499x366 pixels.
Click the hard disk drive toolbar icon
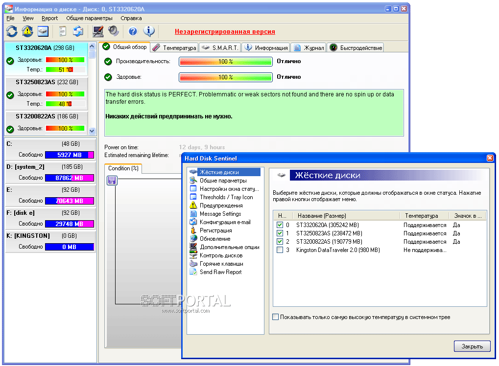tap(43, 31)
